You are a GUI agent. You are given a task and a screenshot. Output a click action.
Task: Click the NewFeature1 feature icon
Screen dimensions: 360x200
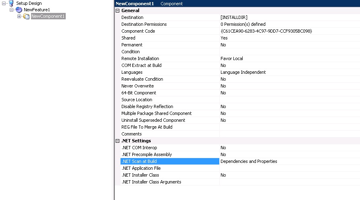[19, 10]
